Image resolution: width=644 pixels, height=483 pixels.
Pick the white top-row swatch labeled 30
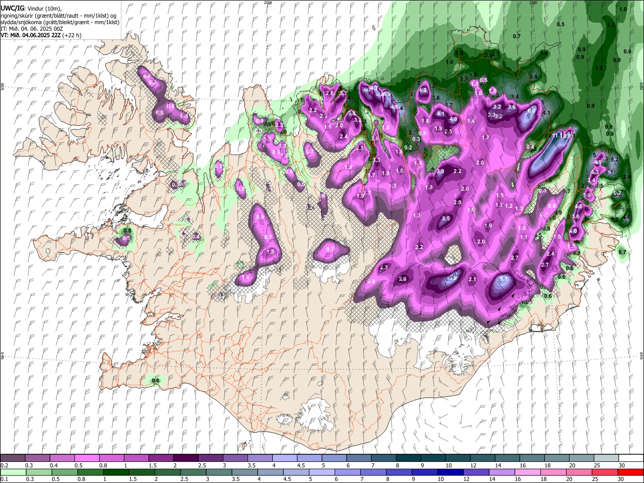(630, 458)
